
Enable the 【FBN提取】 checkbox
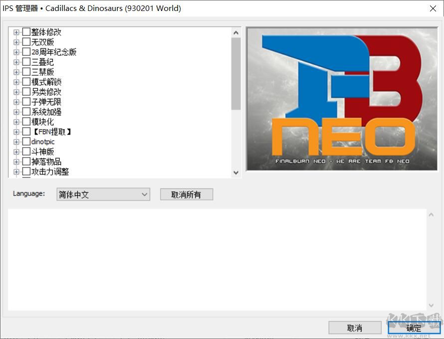point(26,132)
